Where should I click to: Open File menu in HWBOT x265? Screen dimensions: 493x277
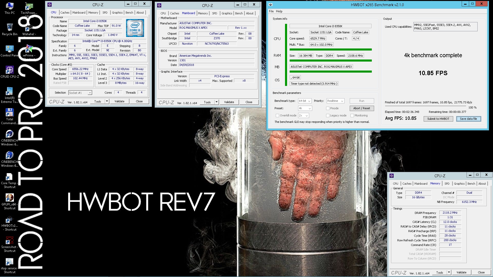(x=271, y=11)
